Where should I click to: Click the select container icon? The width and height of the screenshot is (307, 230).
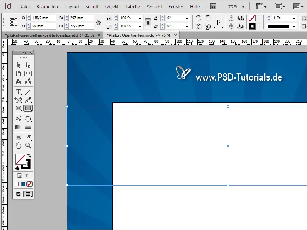tap(231, 18)
